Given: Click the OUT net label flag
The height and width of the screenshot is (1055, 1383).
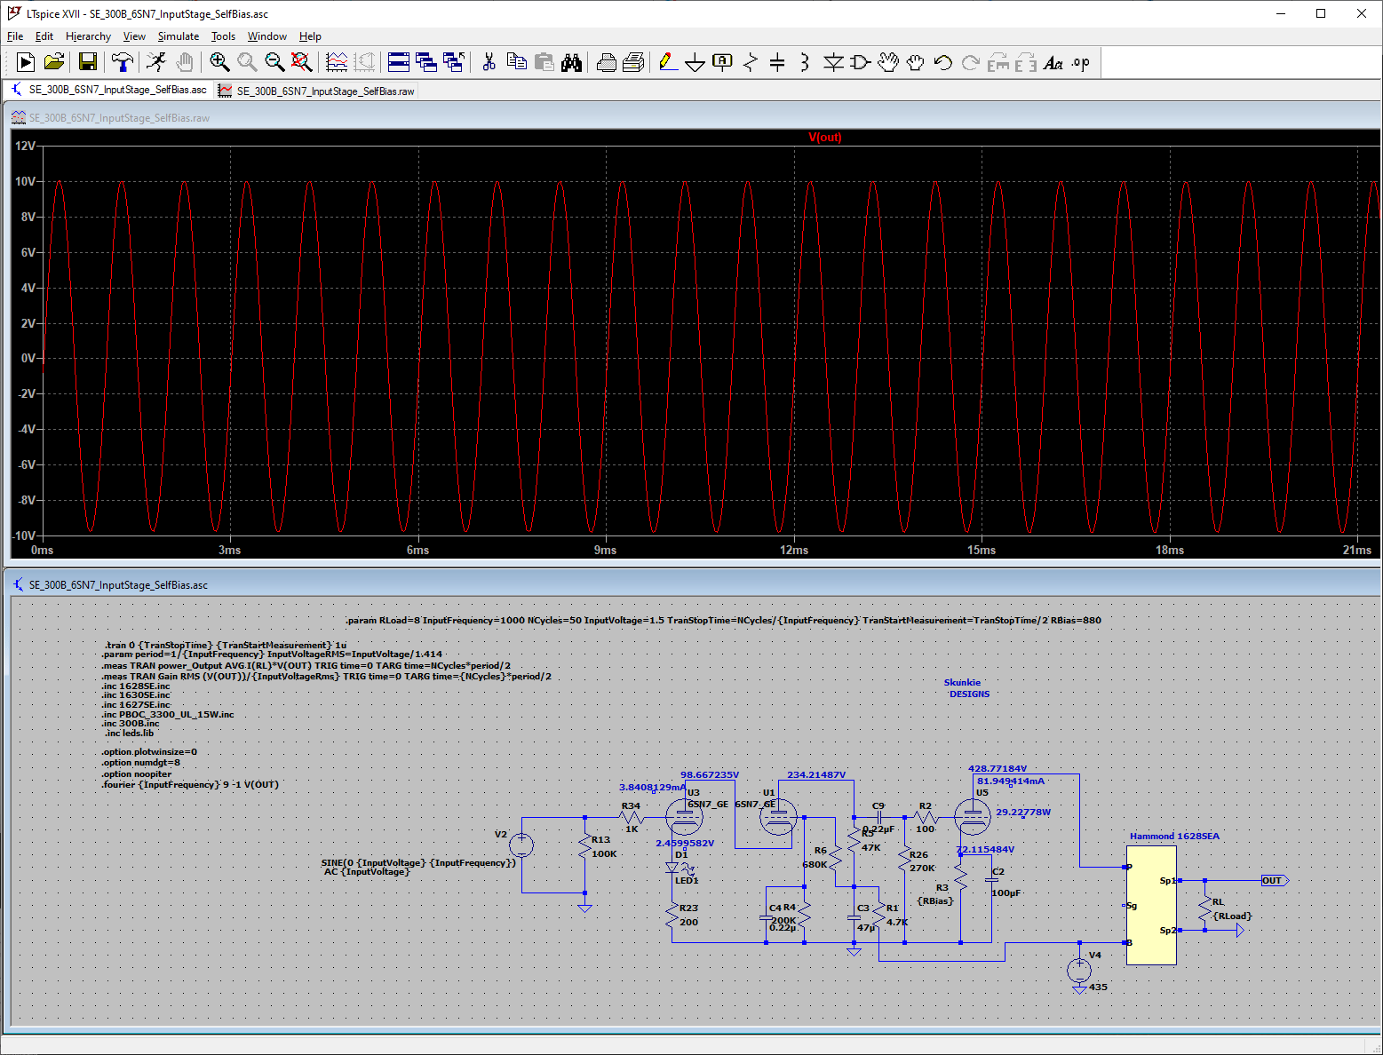Looking at the screenshot, I should click(x=1275, y=881).
